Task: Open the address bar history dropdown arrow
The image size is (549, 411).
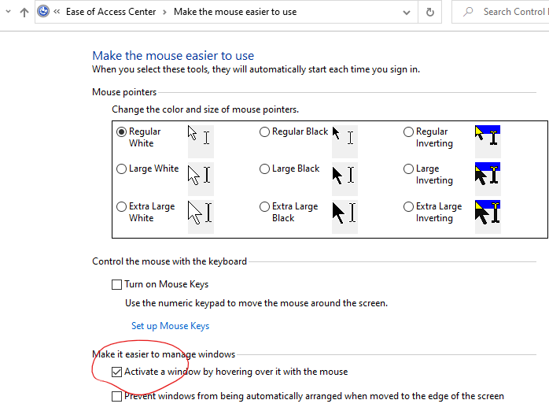Action: coord(405,12)
